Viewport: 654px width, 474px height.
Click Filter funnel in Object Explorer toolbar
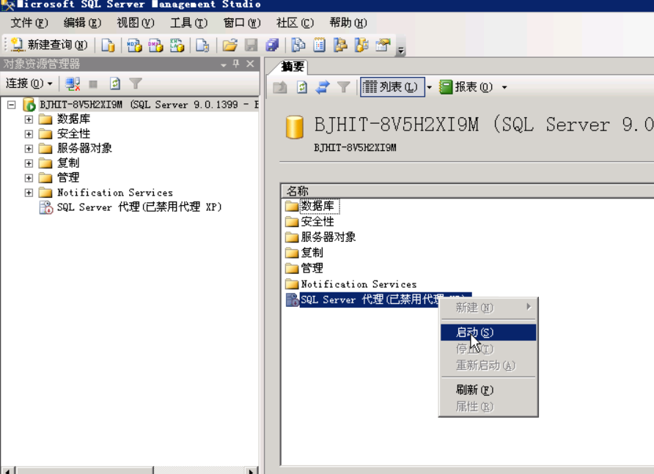[136, 84]
